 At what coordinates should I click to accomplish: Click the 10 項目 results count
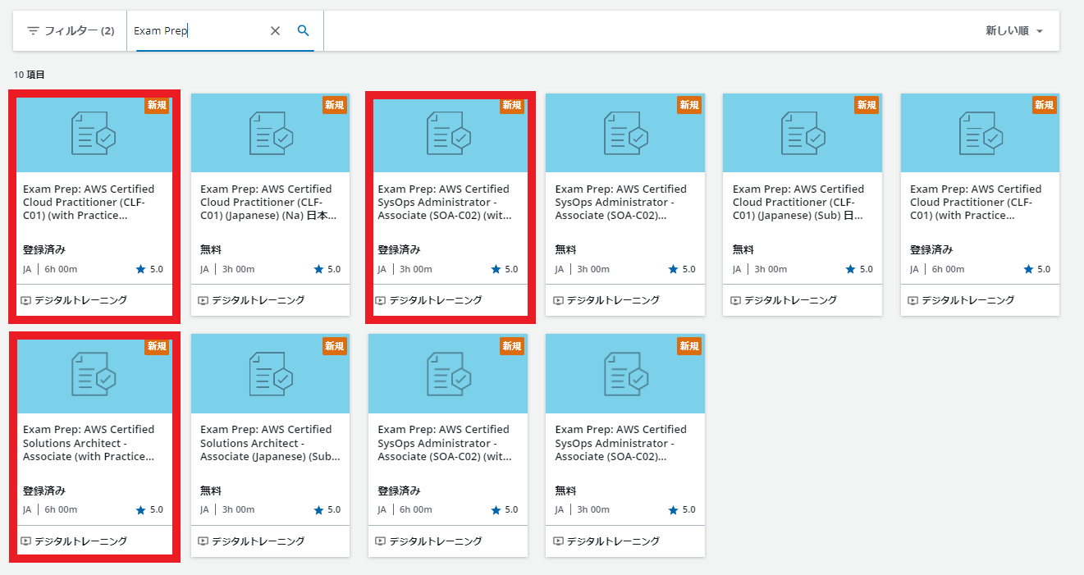point(30,75)
